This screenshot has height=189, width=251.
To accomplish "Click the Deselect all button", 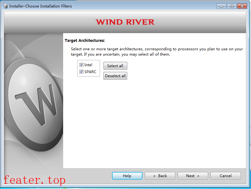I will click(x=115, y=76).
